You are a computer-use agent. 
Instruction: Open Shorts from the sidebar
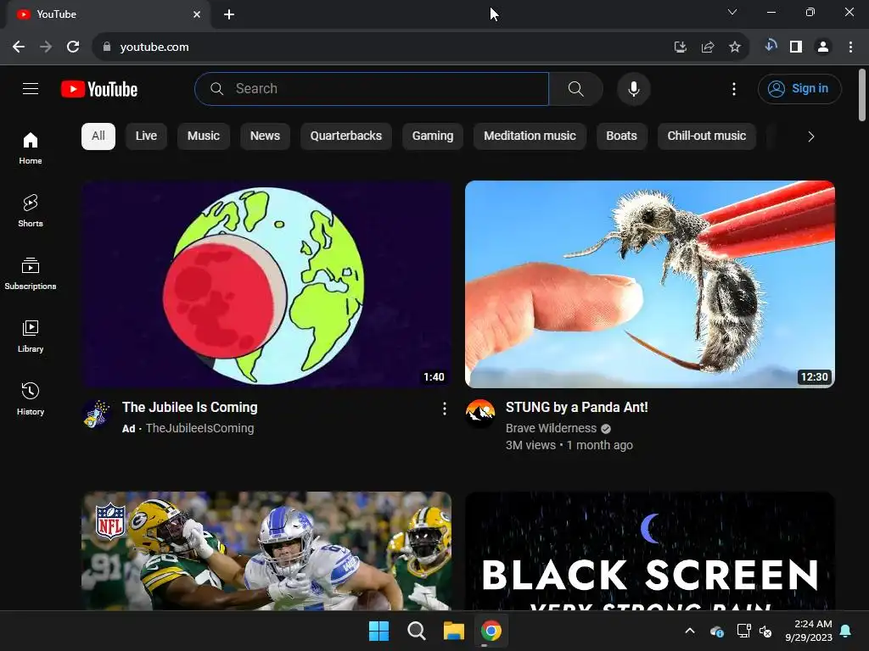(31, 211)
